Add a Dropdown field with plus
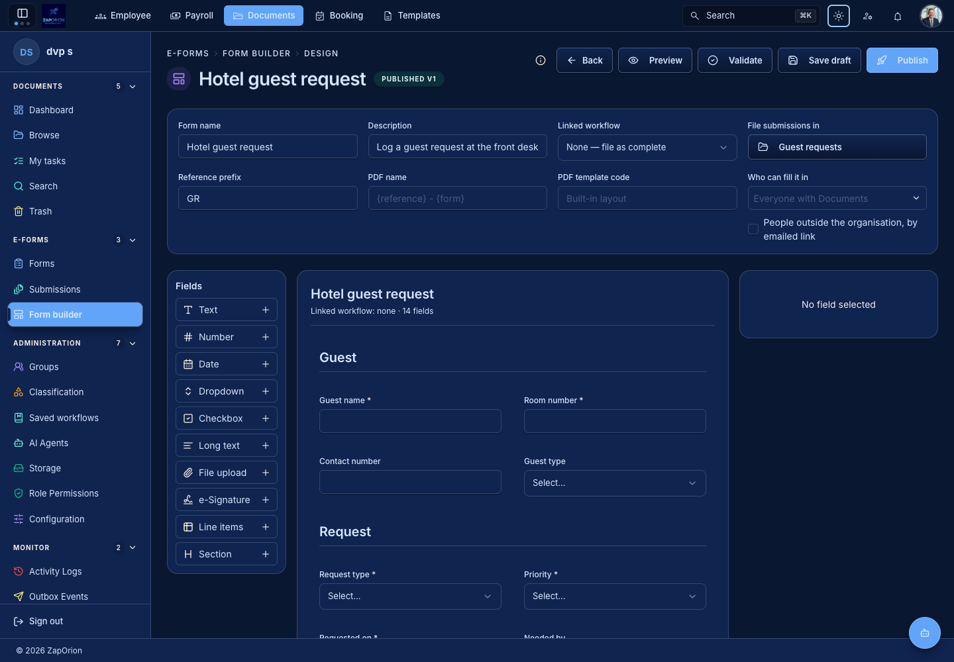 click(266, 391)
